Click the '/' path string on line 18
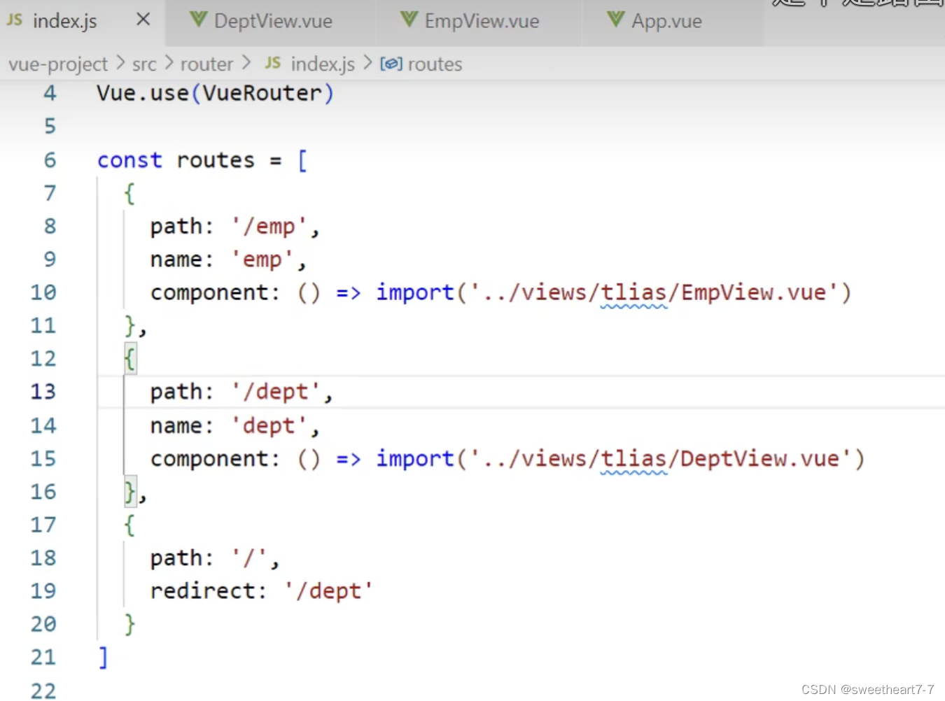 [249, 558]
